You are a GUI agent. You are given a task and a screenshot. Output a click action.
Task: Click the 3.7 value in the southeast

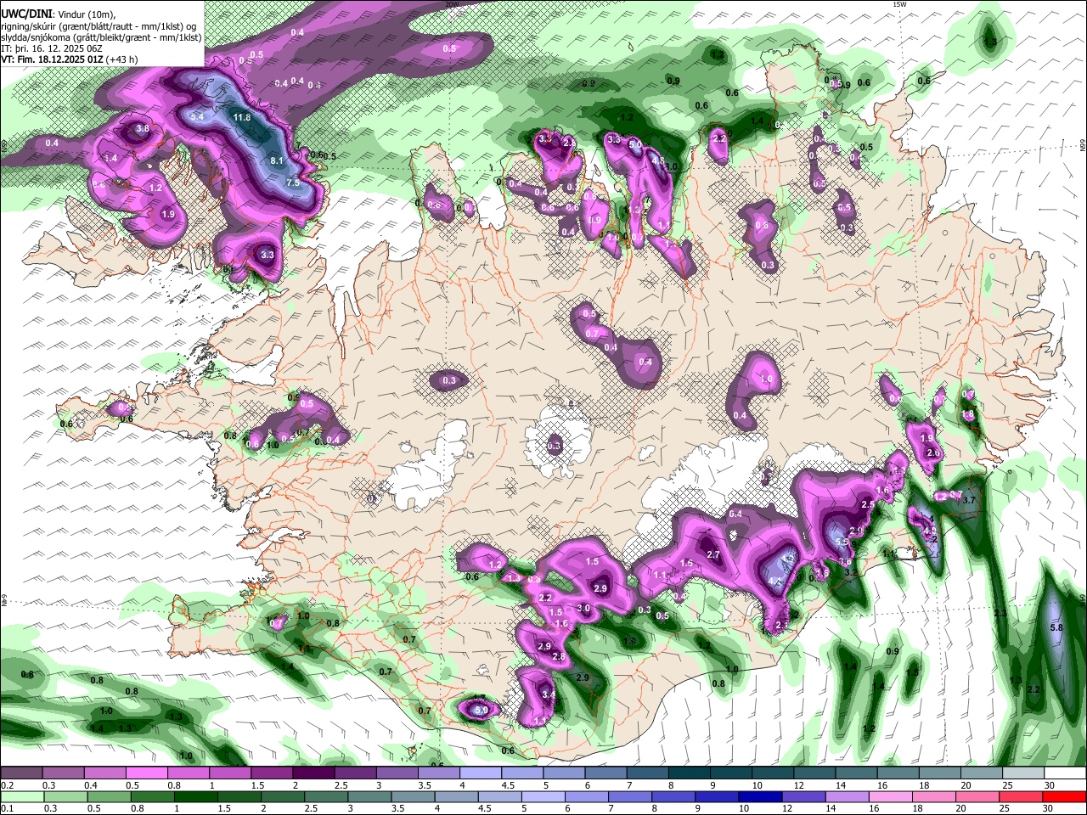click(970, 501)
